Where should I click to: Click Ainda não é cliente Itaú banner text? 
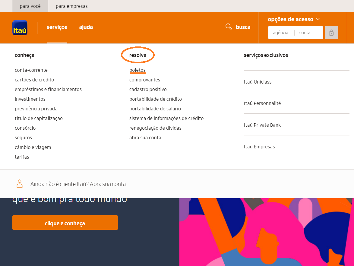coord(79,184)
